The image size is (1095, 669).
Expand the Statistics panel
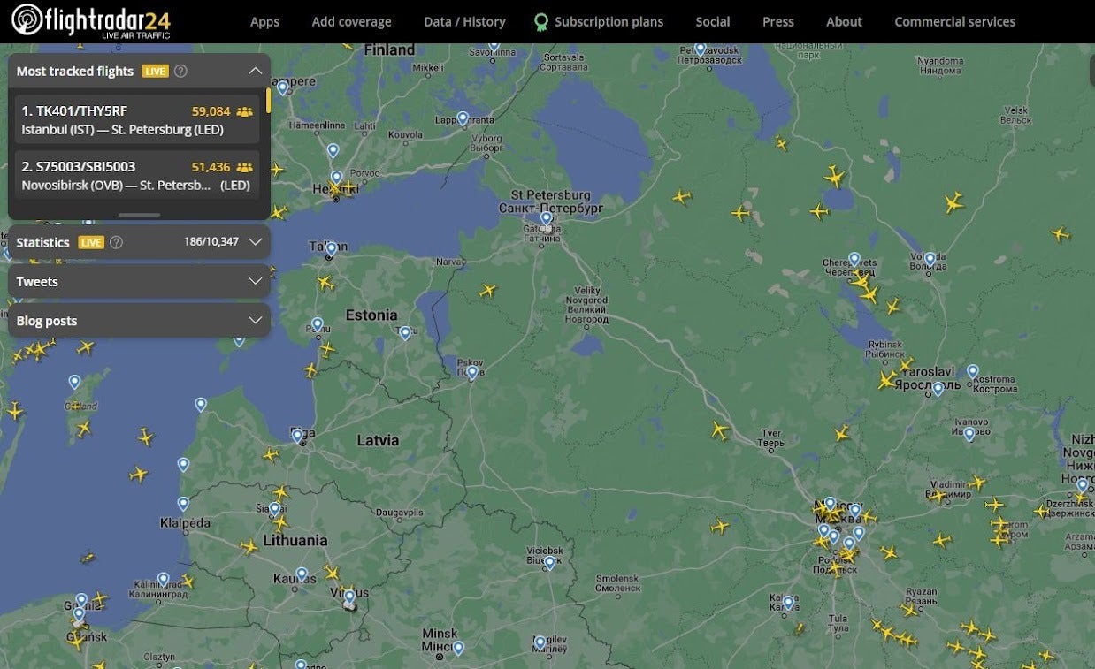[x=255, y=241]
